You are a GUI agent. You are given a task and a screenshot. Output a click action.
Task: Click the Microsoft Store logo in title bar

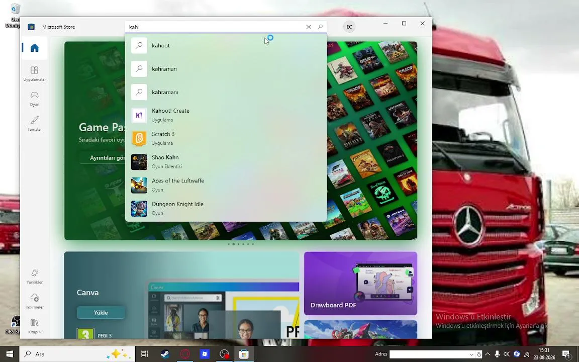pyautogui.click(x=31, y=27)
